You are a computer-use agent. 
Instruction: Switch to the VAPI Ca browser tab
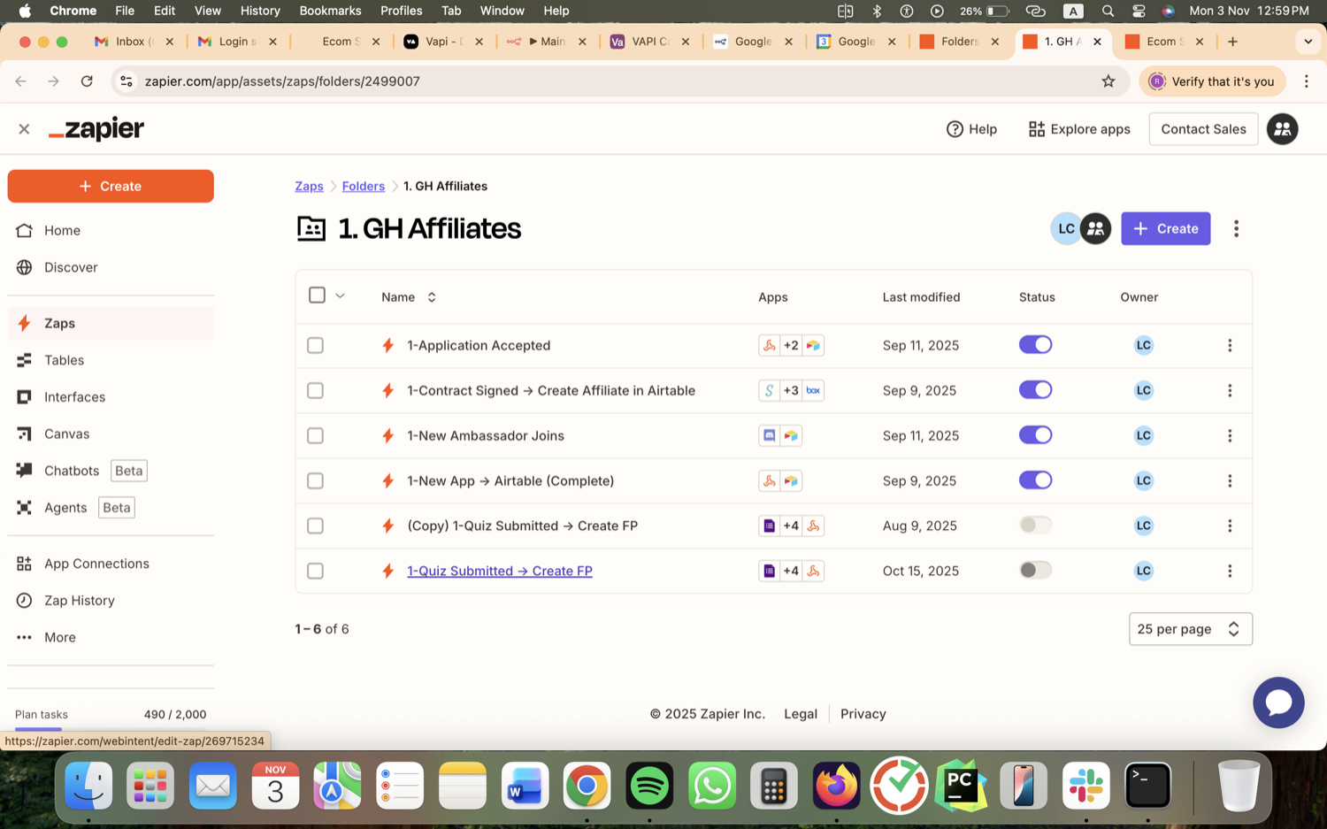(648, 42)
